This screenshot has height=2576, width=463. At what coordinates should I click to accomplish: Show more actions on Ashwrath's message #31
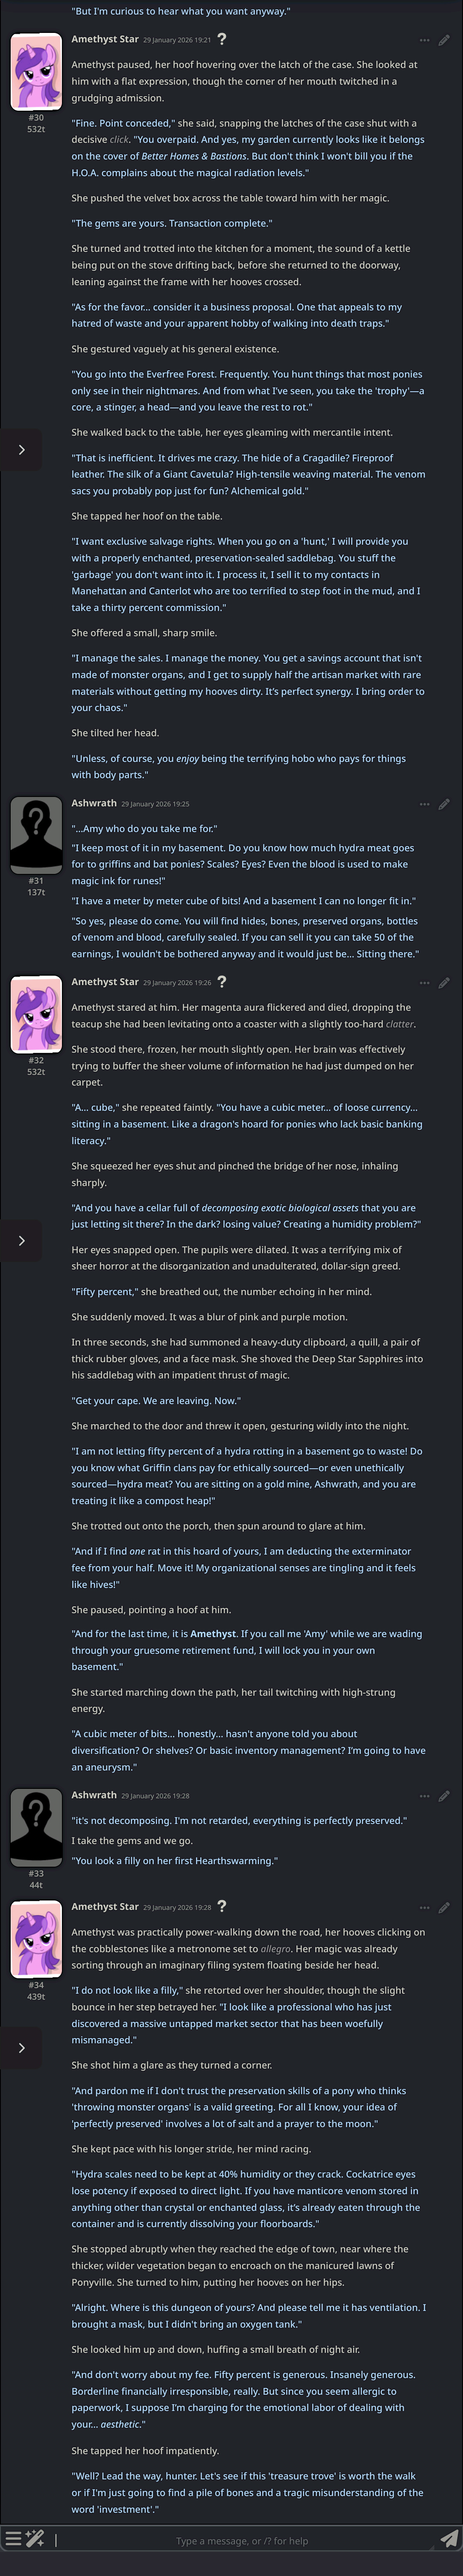click(x=424, y=803)
